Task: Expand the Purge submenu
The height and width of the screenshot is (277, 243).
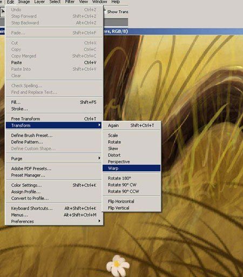Action: (53, 159)
